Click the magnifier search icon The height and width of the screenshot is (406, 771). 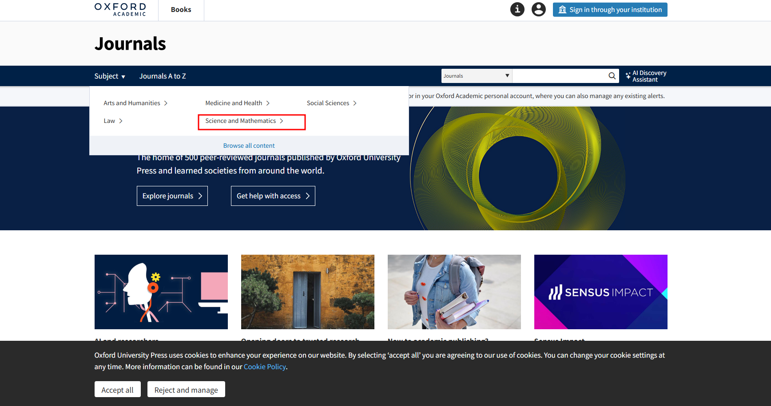(x=612, y=76)
